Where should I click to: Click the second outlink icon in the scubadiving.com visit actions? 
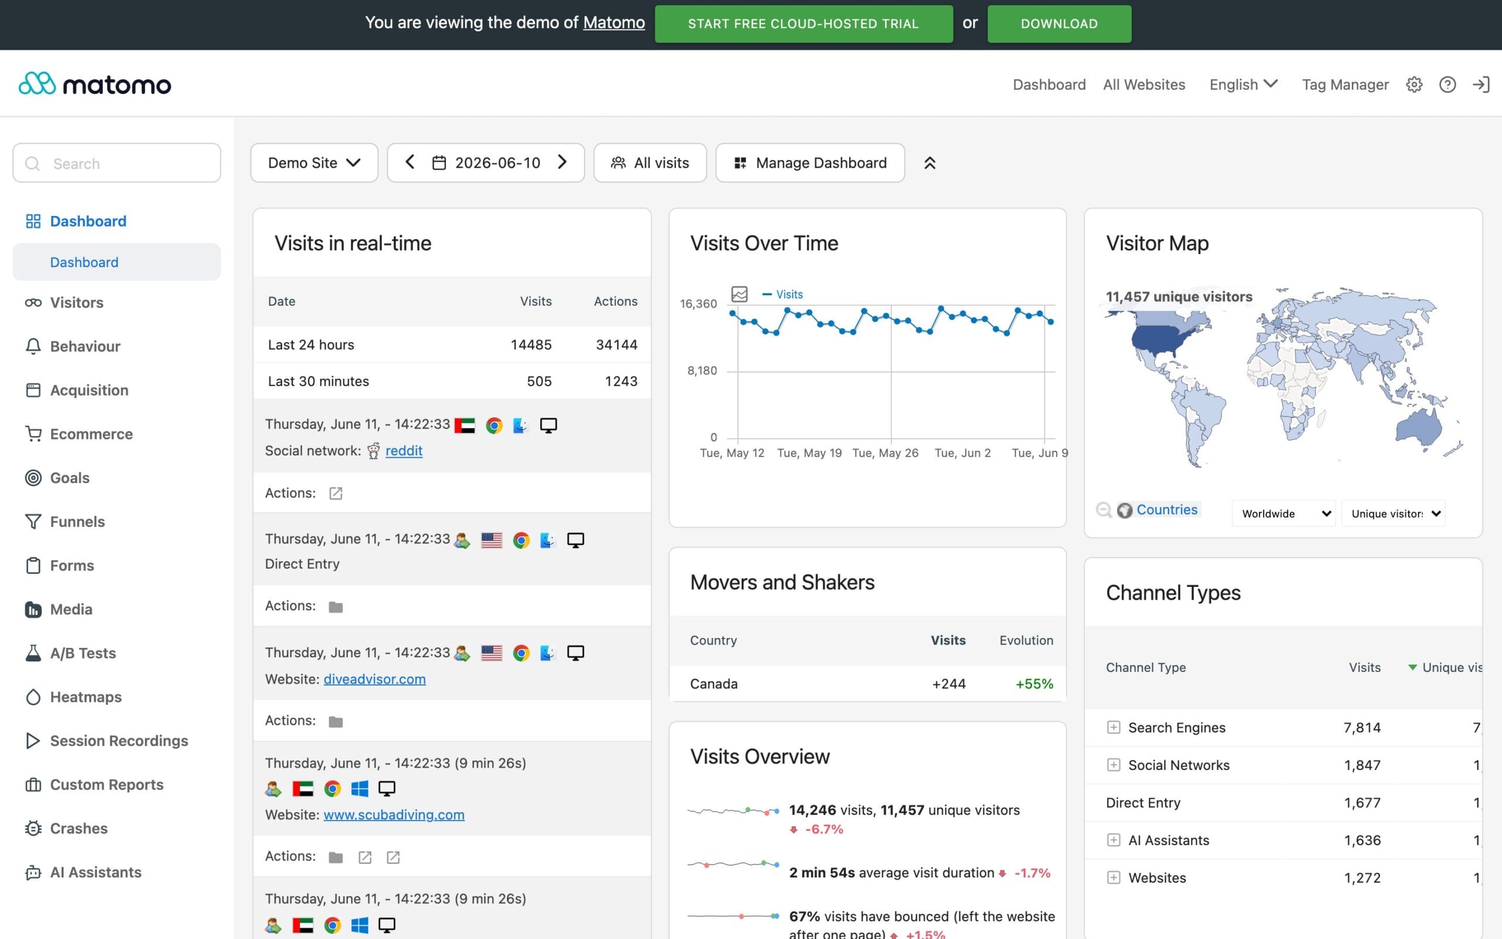point(393,857)
